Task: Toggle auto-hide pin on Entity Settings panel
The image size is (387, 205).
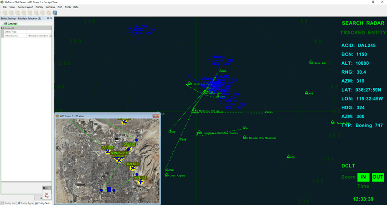Action: point(48,18)
